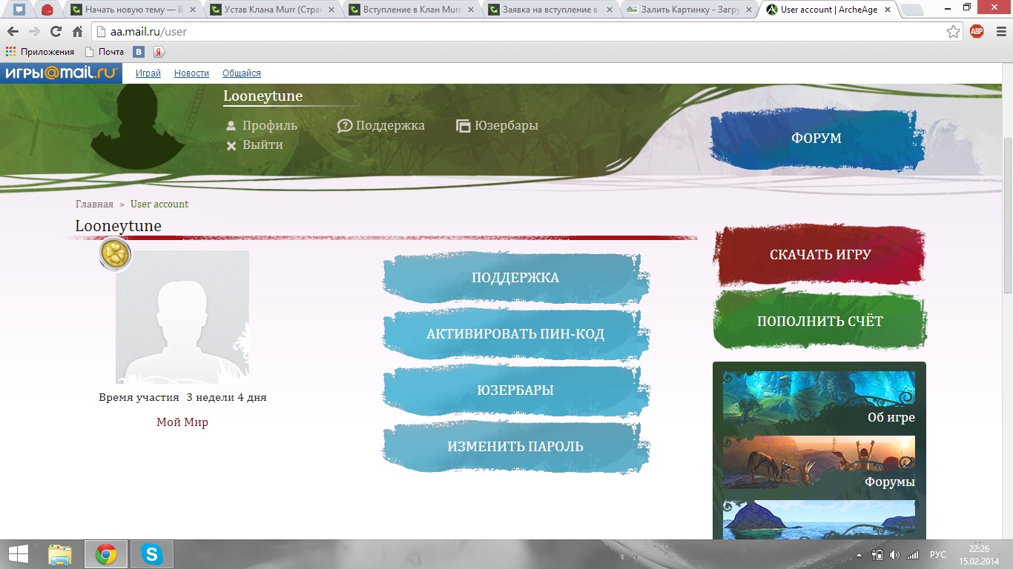
Task: Click the large blue ПОДДЕРЖКА button
Action: pos(515,278)
